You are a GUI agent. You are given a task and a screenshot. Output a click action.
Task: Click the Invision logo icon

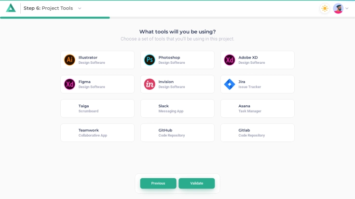150,84
